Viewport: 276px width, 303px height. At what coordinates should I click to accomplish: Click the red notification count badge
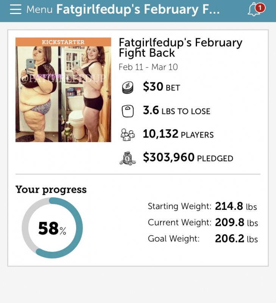click(260, 7)
